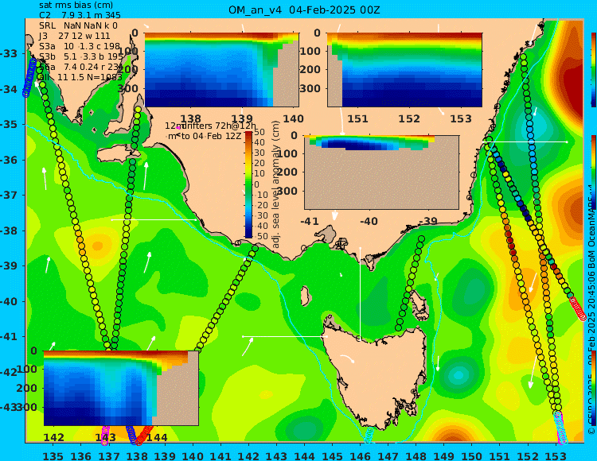Click longitude axis label 147
The width and height of the screenshot is (597, 461).
pos(388,455)
